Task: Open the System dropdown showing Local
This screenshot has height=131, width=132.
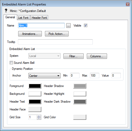Action: [x=44, y=56]
